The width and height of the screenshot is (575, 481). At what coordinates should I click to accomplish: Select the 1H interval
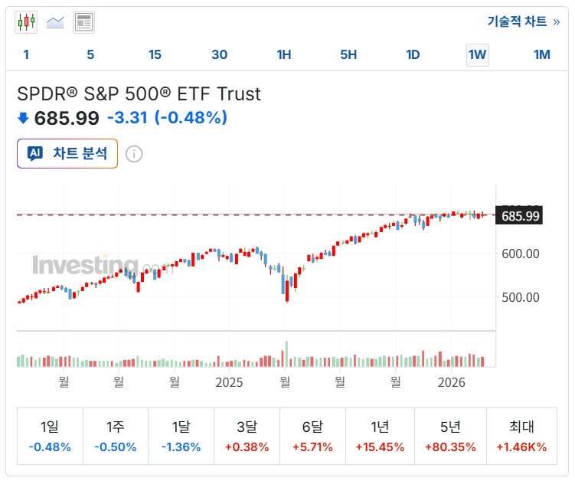[x=284, y=54]
